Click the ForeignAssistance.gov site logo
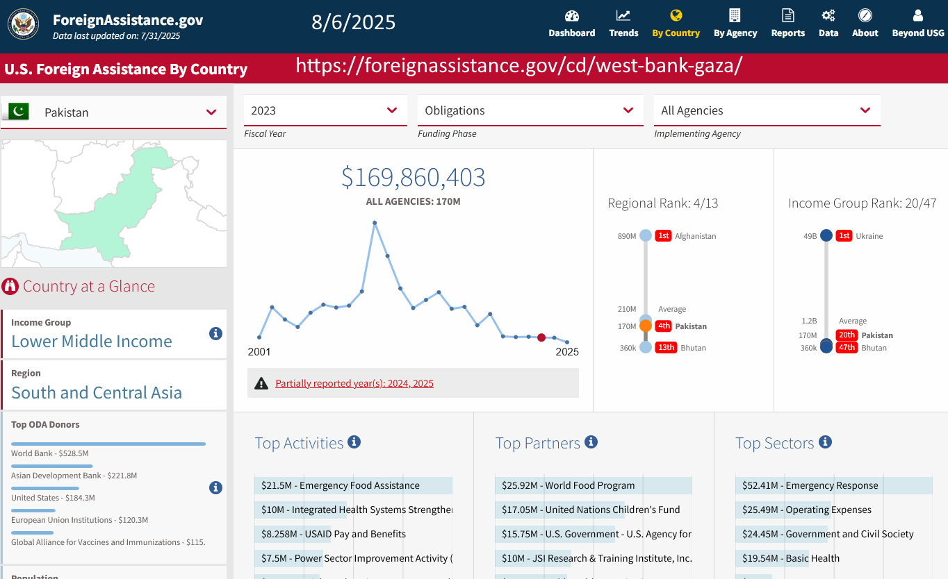948x579 pixels. pos(23,24)
